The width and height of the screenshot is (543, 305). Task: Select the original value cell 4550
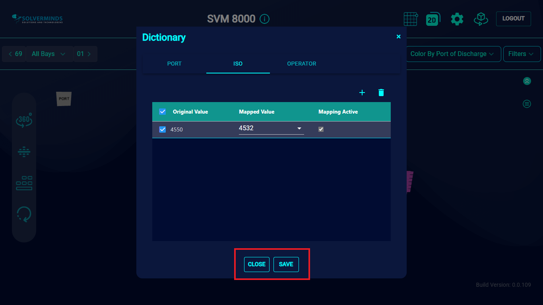[x=176, y=130]
